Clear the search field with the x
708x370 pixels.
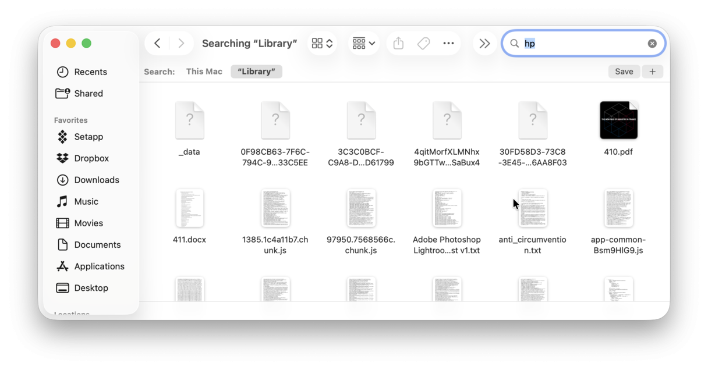(652, 43)
